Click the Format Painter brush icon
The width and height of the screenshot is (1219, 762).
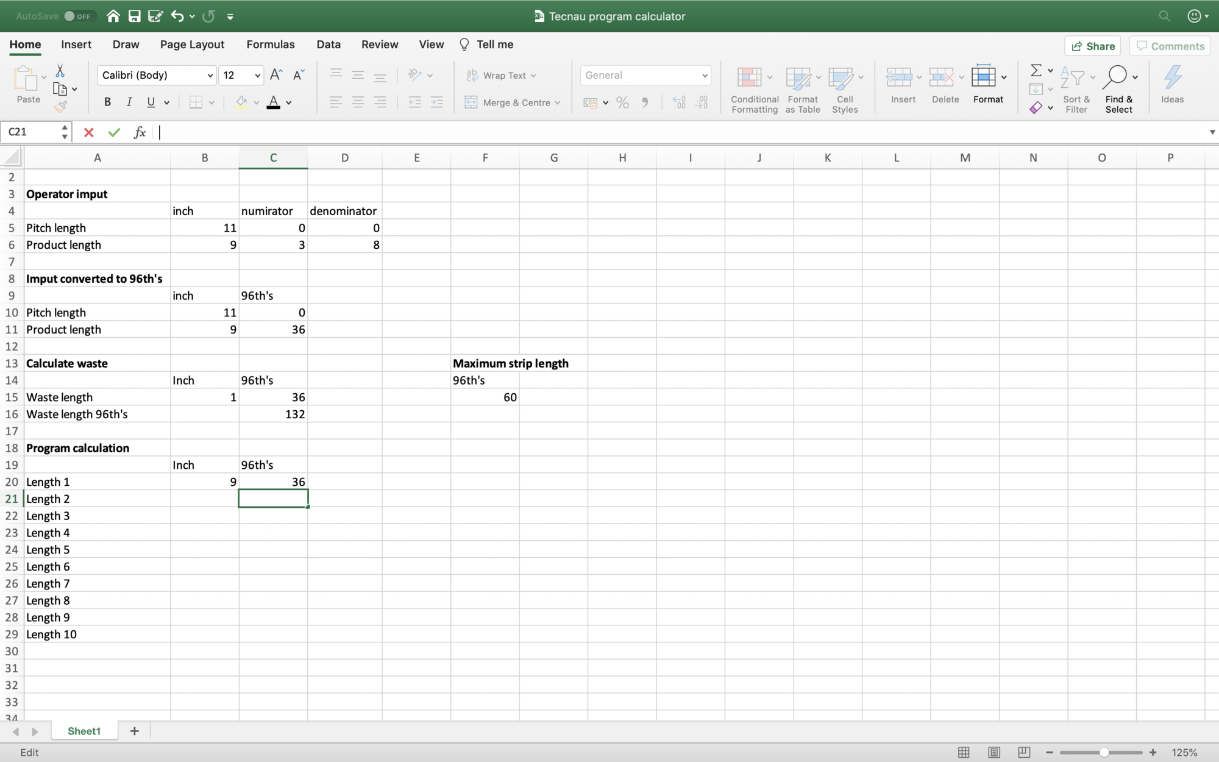tap(60, 108)
